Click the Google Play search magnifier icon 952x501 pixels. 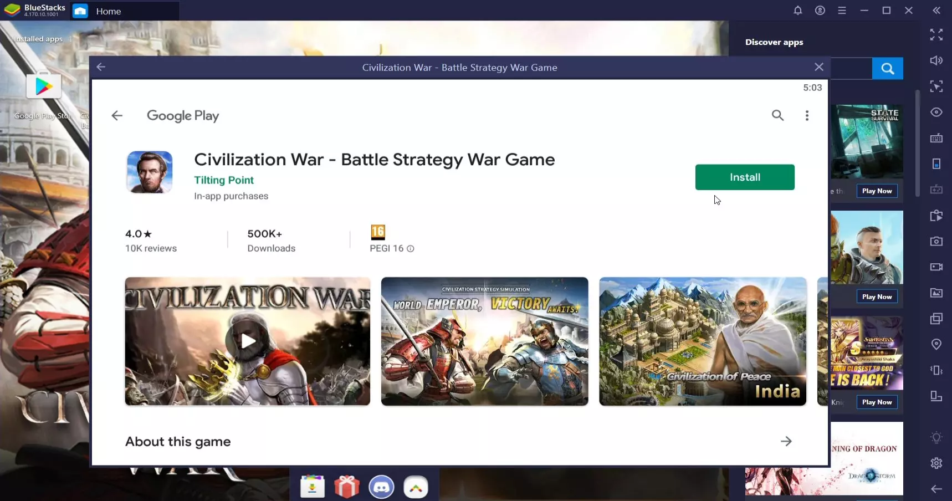pyautogui.click(x=777, y=115)
